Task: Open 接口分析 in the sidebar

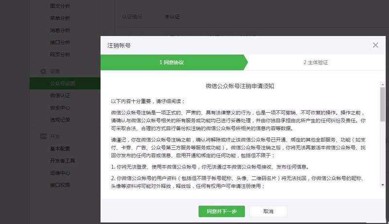Action: coord(60,42)
